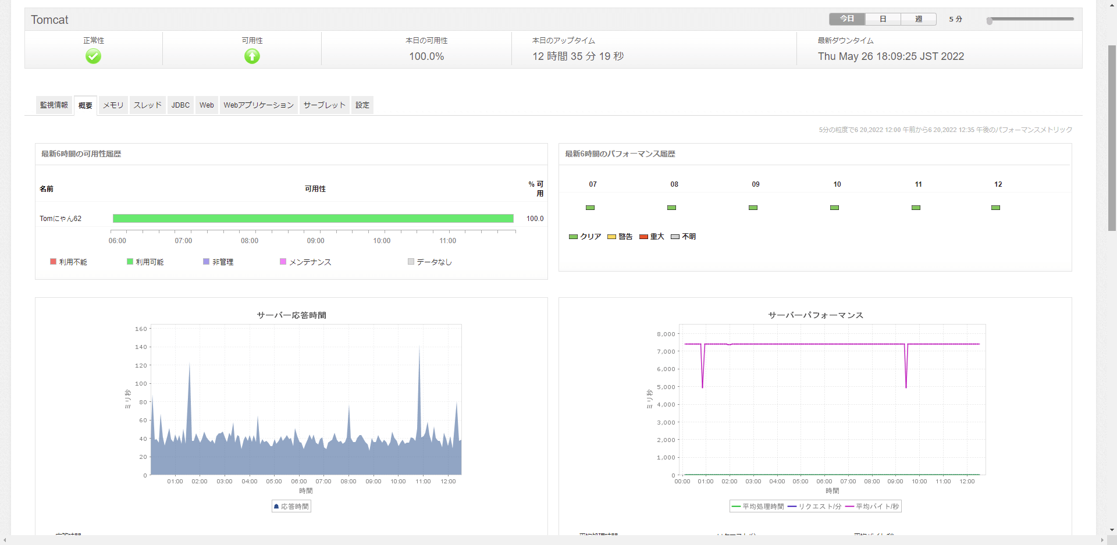This screenshot has height=545, width=1117.
Task: Switch to the メモリ tab
Action: coord(113,105)
